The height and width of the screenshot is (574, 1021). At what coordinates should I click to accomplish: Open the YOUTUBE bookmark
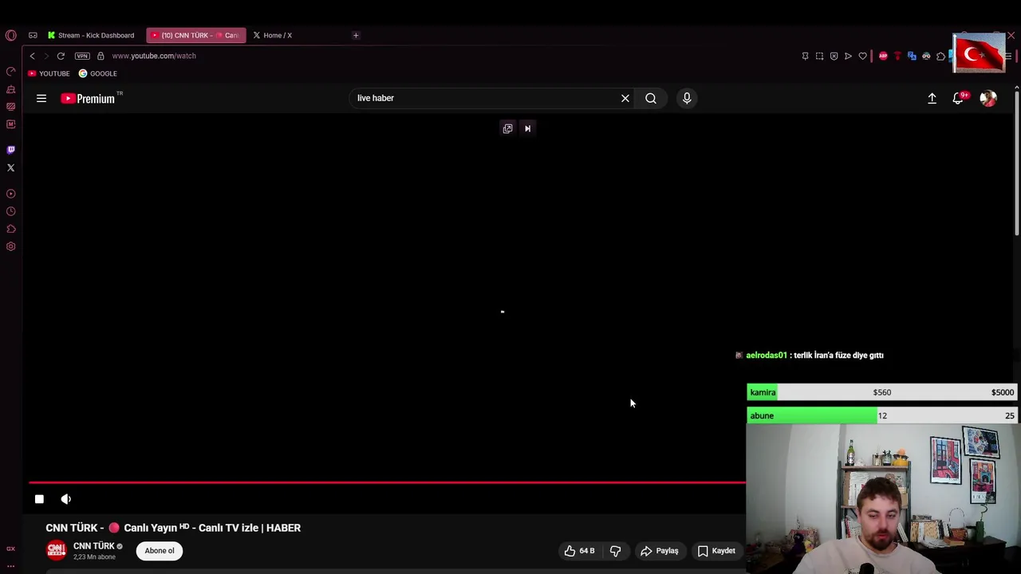tap(49, 73)
